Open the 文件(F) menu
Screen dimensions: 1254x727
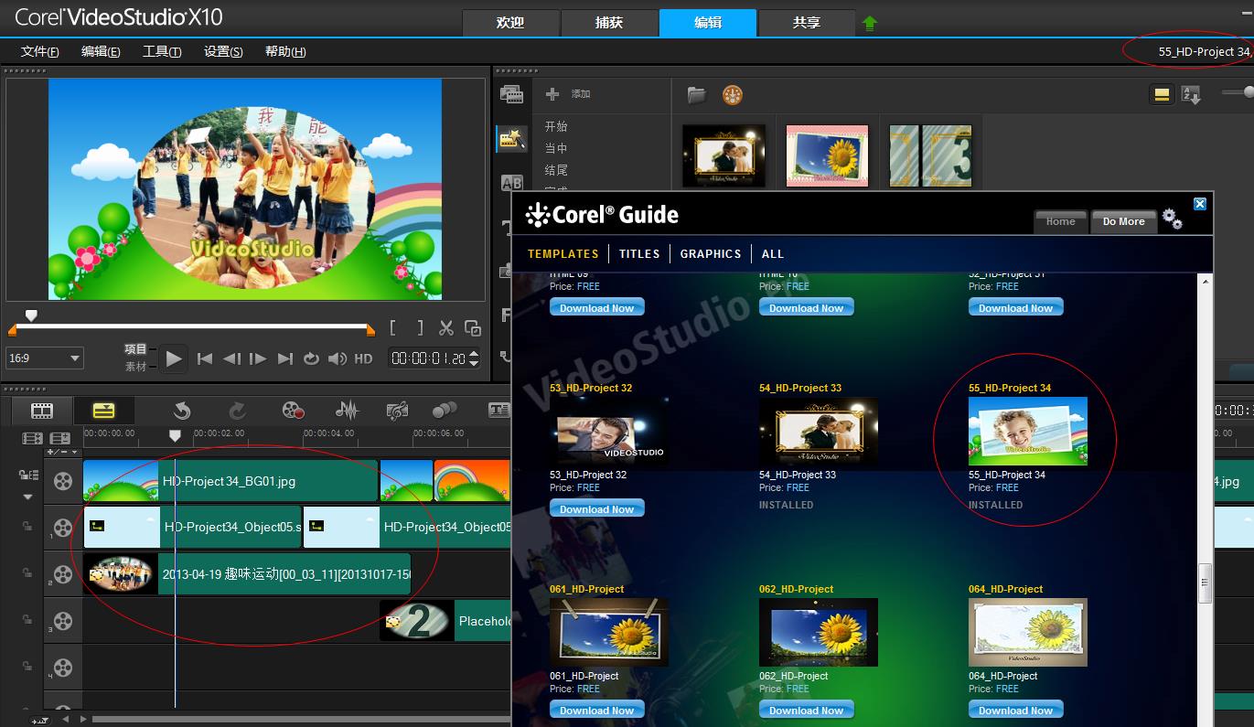coord(40,51)
